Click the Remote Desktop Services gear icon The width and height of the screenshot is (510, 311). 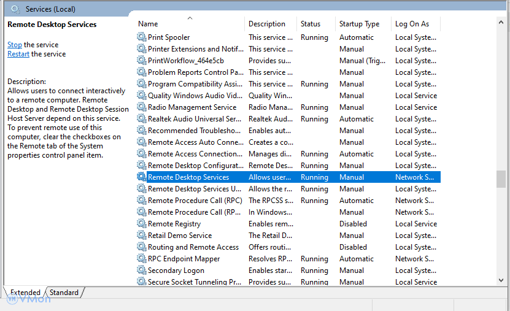(142, 177)
